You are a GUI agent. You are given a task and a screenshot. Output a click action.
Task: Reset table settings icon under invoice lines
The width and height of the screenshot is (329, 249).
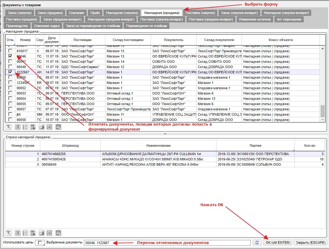point(58,233)
